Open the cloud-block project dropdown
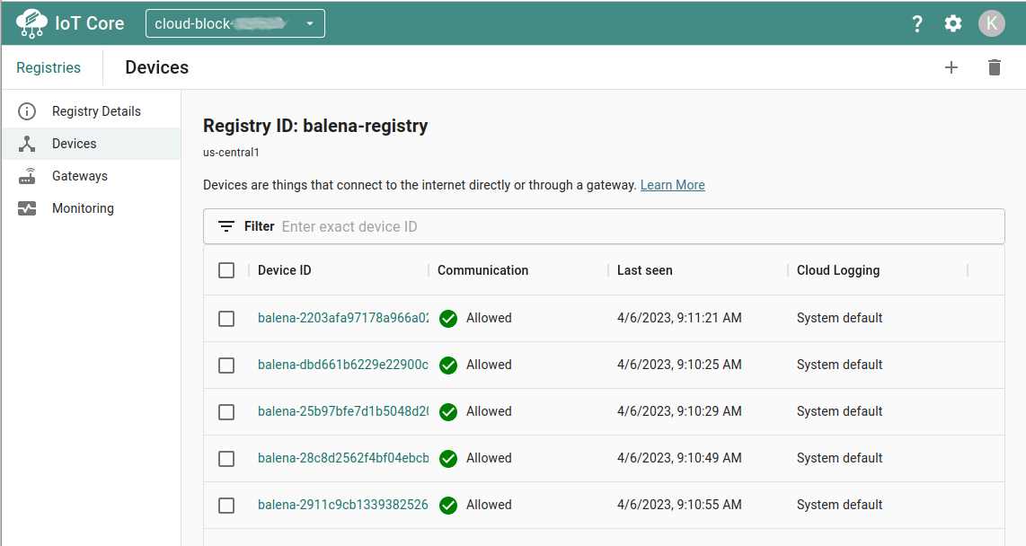The height and width of the screenshot is (546, 1026). point(235,23)
